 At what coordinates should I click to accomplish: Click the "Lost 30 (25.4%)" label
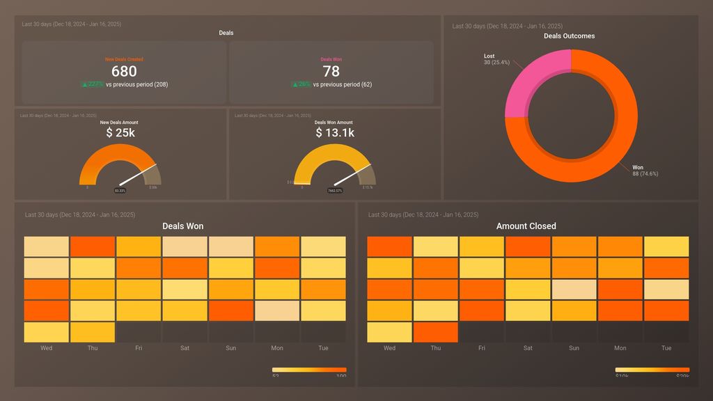click(x=496, y=59)
